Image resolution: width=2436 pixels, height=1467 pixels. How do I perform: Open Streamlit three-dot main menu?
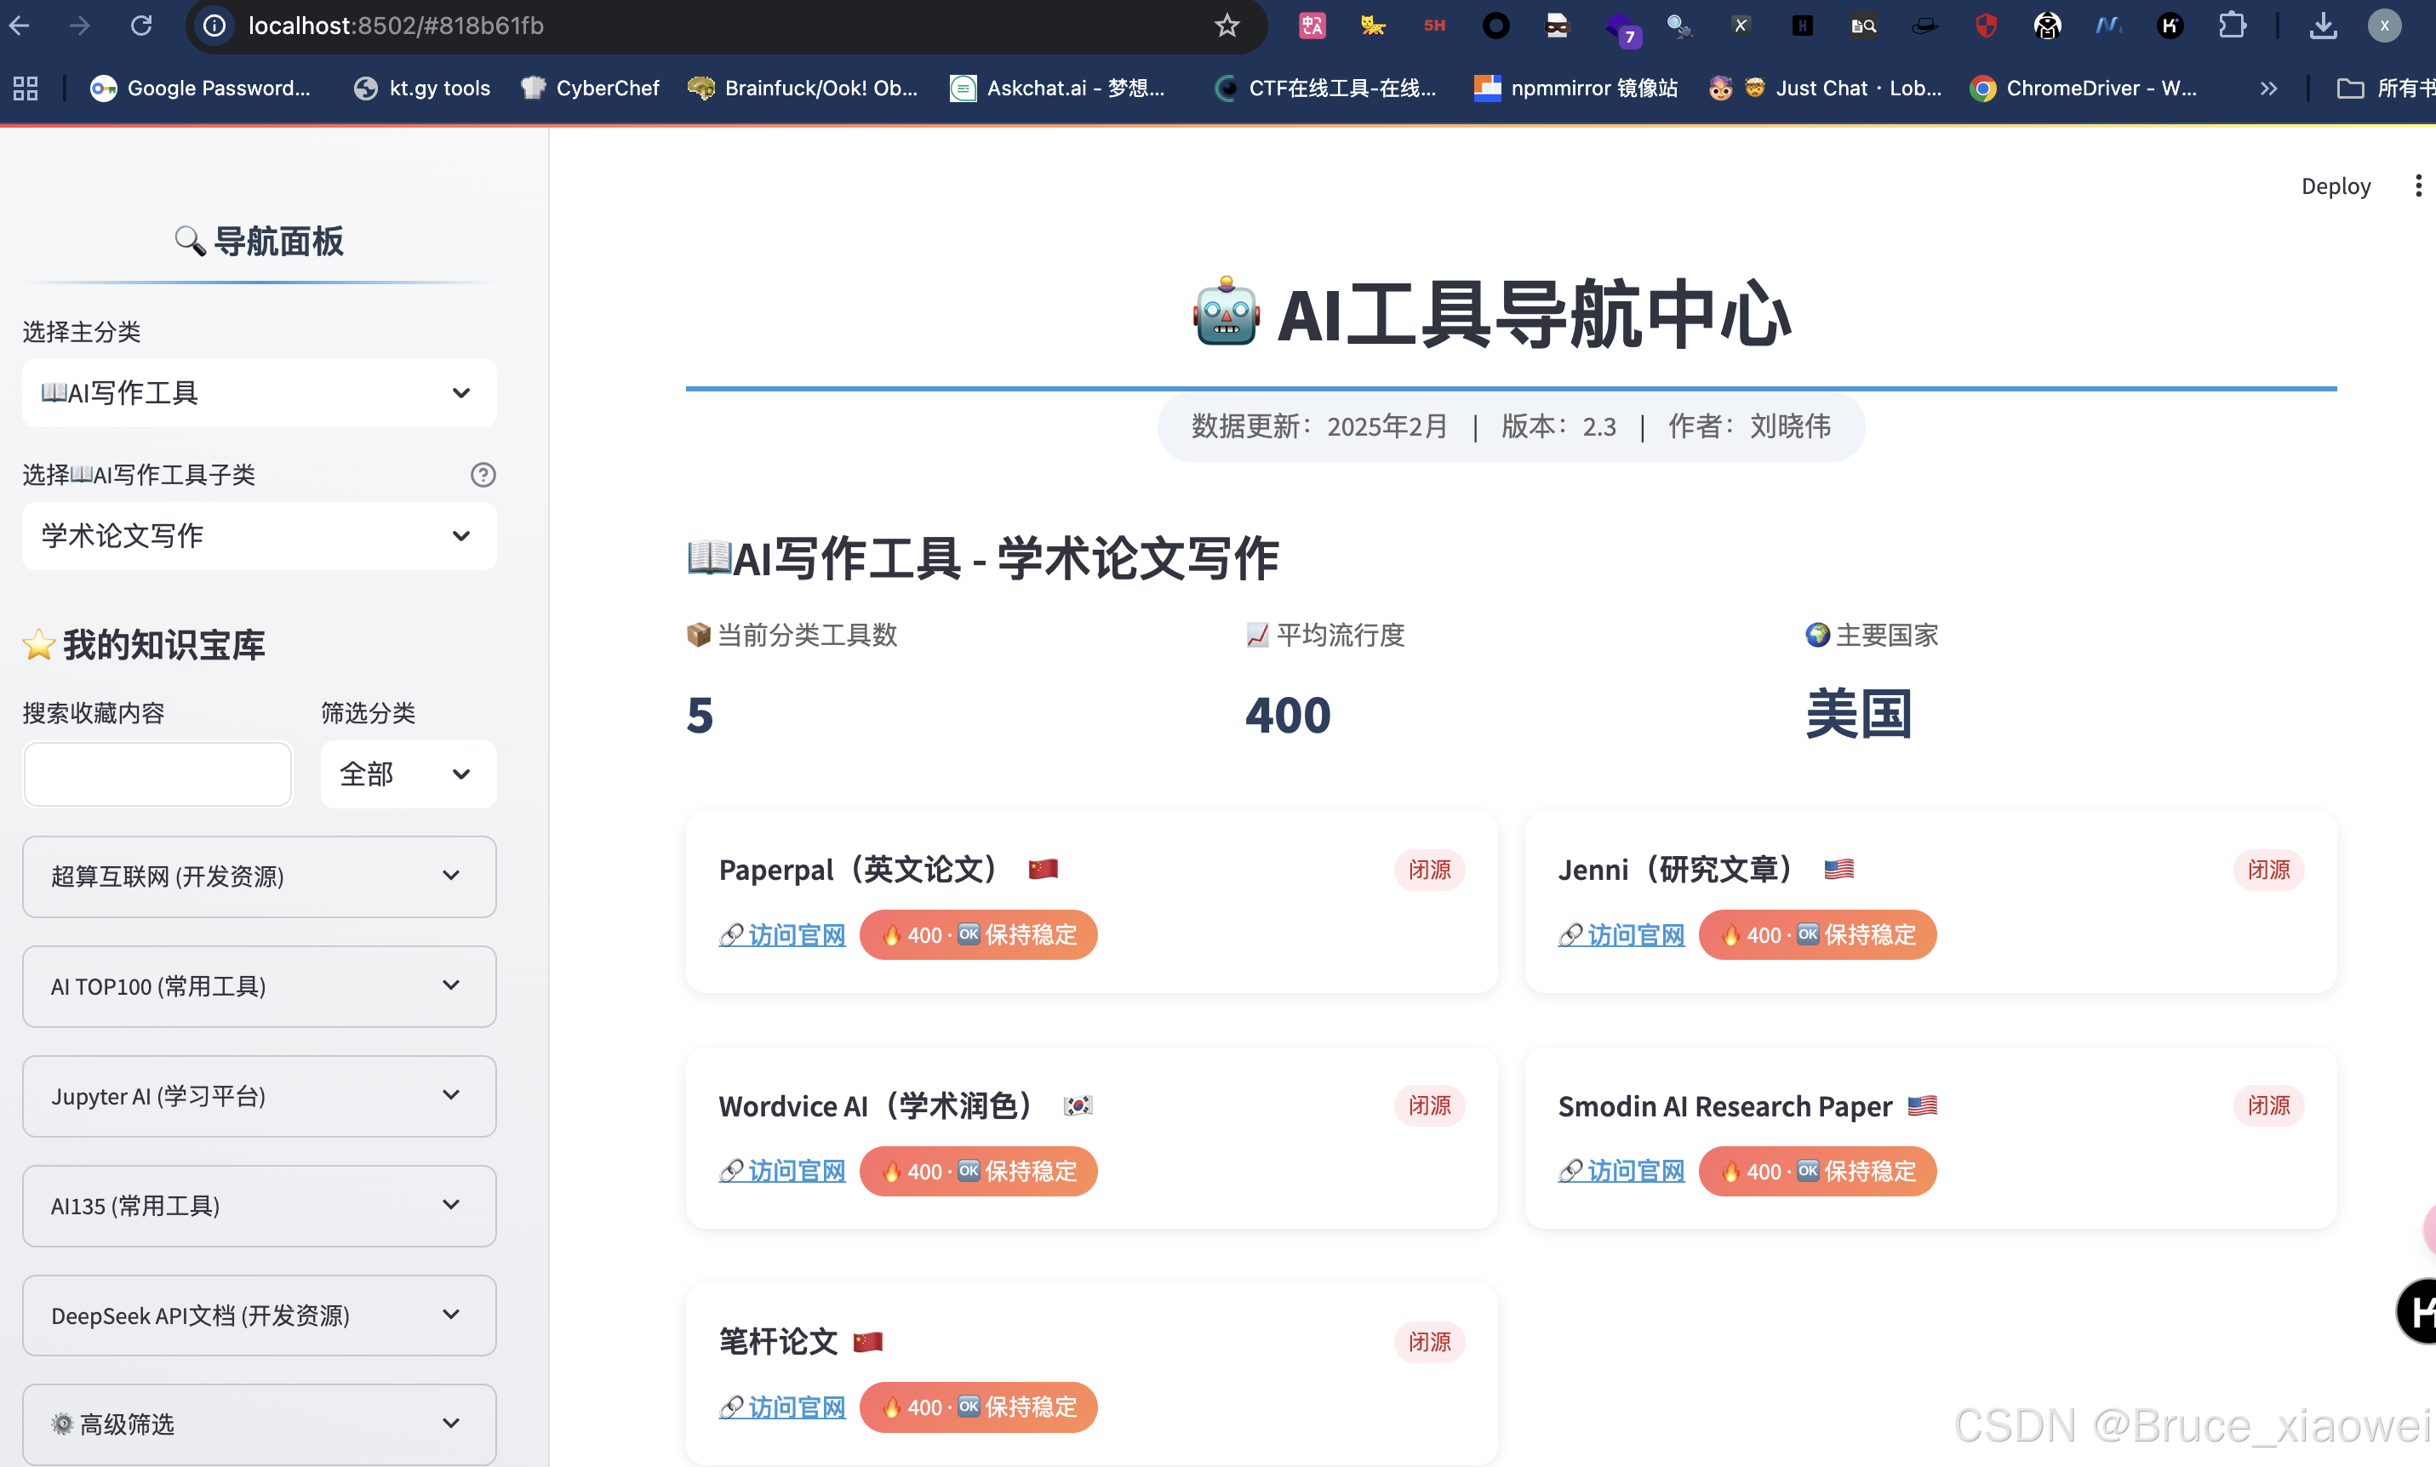pos(2417,186)
